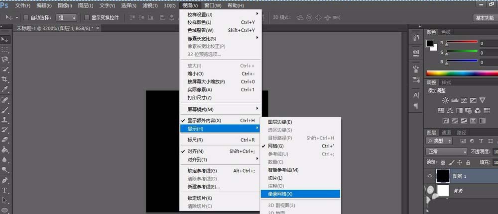Click the foreground color swatch

click(430, 43)
